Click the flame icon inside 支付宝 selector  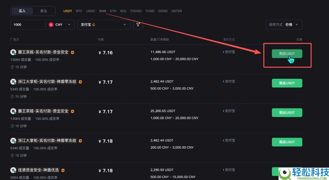(93, 24)
